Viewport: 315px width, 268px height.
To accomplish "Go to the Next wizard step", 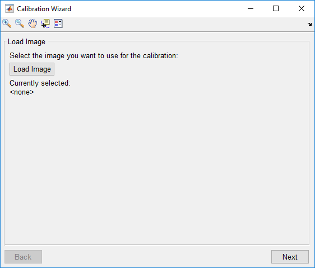I will [290, 257].
